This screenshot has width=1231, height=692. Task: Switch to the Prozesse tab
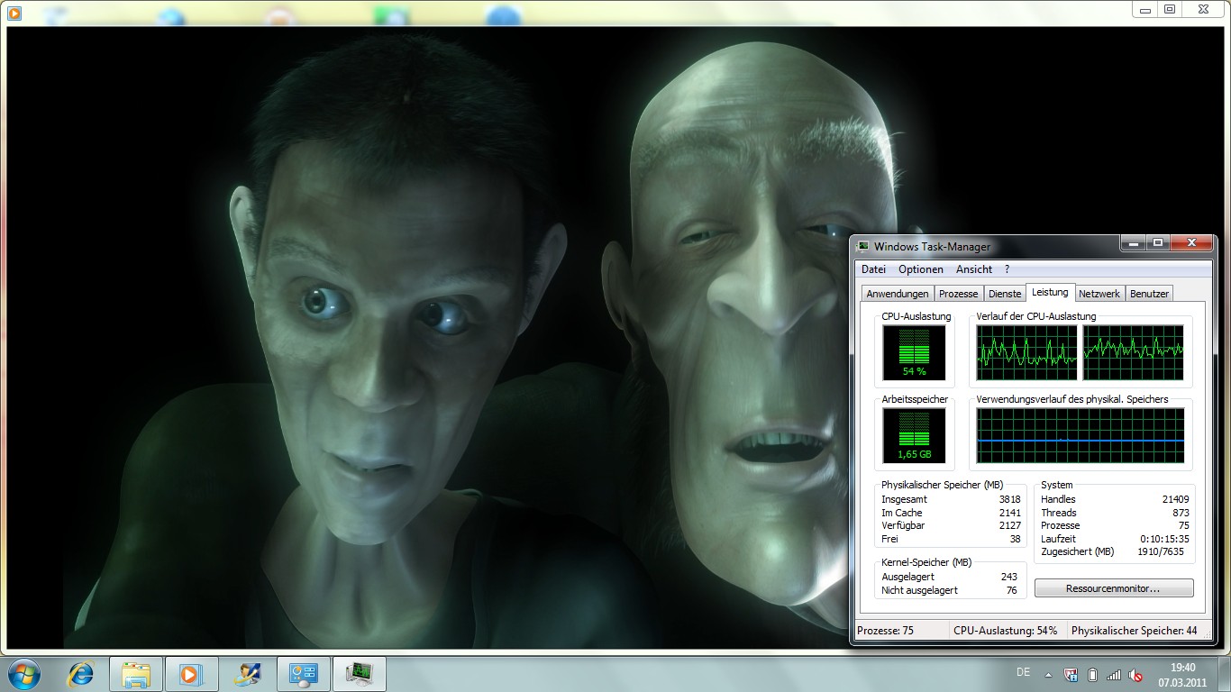[958, 294]
